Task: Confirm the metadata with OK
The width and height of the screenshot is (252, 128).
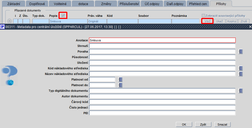Action: 184,125
